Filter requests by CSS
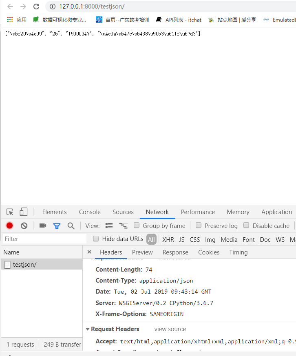296x356 pixels. point(195,239)
